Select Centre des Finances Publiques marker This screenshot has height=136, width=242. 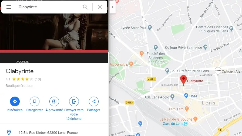[x=231, y=29]
